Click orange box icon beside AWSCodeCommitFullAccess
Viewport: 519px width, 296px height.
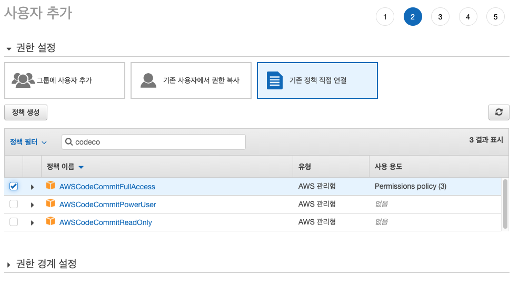[51, 185]
